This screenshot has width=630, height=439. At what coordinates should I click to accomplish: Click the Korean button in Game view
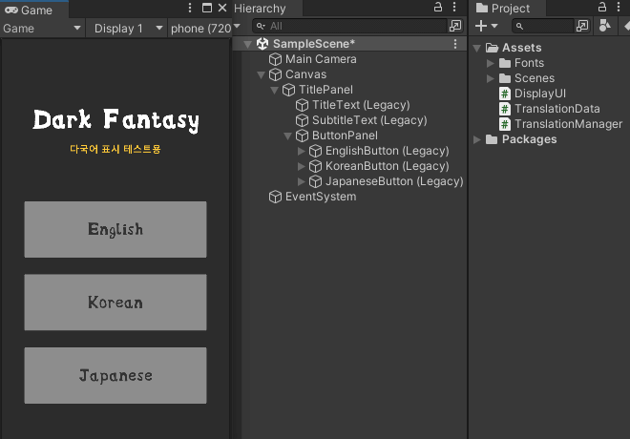[x=115, y=303]
